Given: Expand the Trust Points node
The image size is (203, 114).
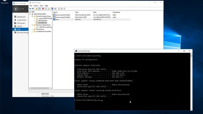Looking at the screenshot, I should (32, 29).
